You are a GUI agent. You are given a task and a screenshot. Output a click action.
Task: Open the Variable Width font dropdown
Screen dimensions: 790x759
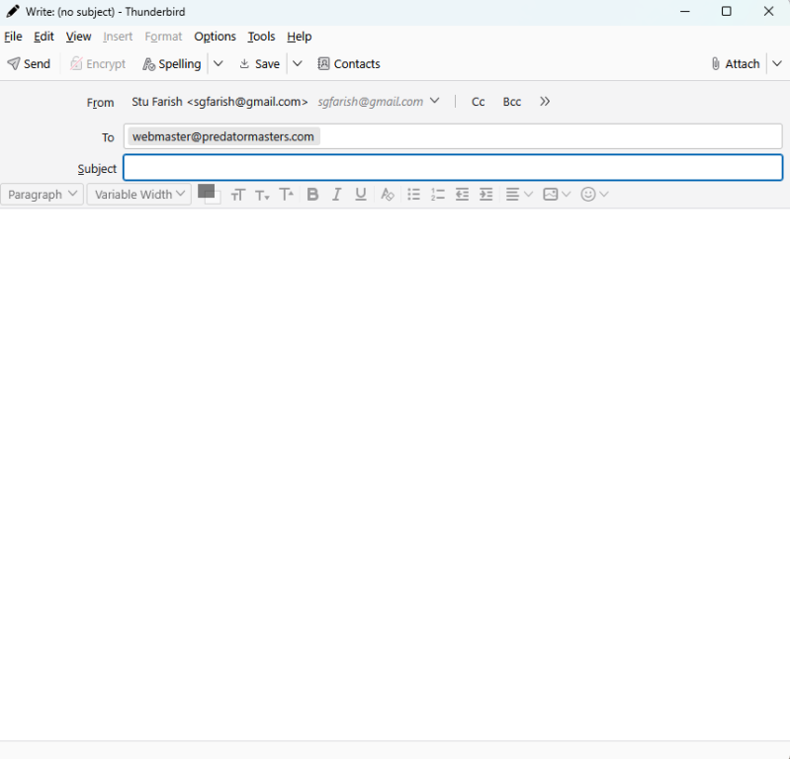tap(139, 195)
